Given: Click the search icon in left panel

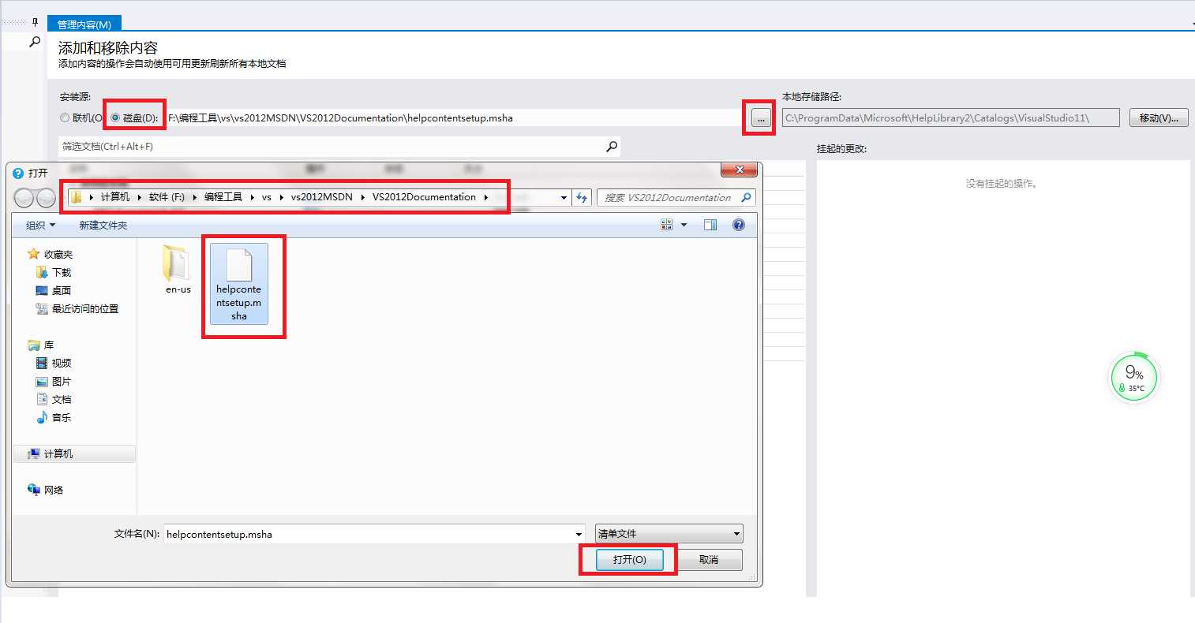Looking at the screenshot, I should coord(35,42).
